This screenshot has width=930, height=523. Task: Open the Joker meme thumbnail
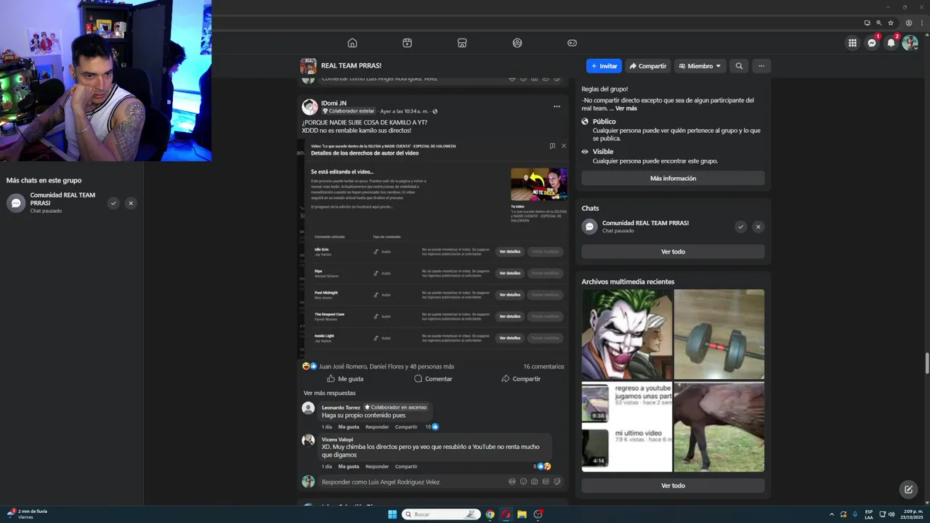tap(627, 335)
